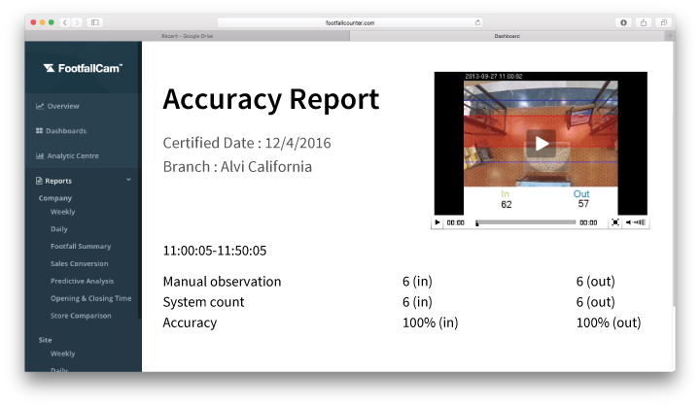Select Predictive Analysis report

tap(81, 281)
